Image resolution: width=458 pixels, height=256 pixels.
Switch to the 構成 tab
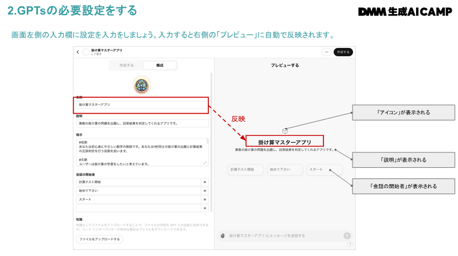click(159, 65)
